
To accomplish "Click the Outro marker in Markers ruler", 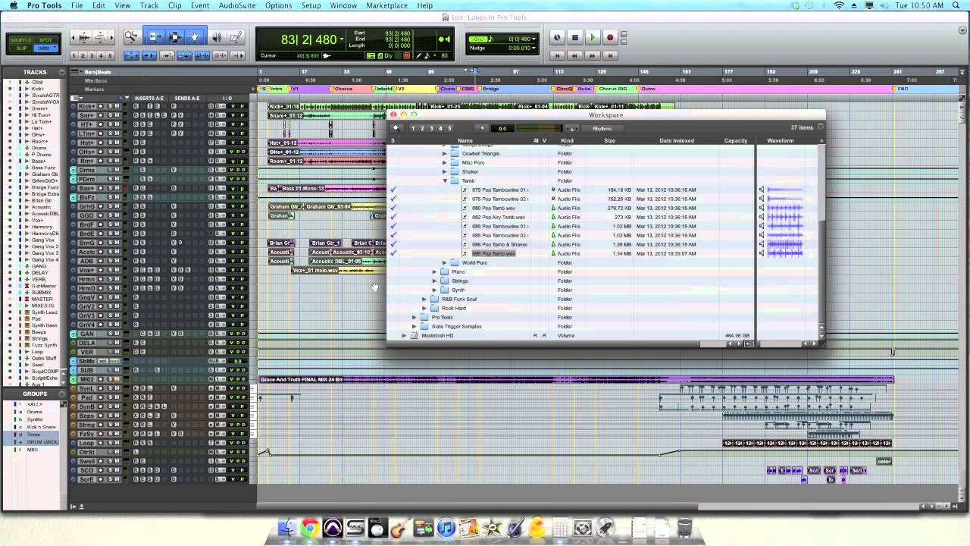I will tap(649, 89).
